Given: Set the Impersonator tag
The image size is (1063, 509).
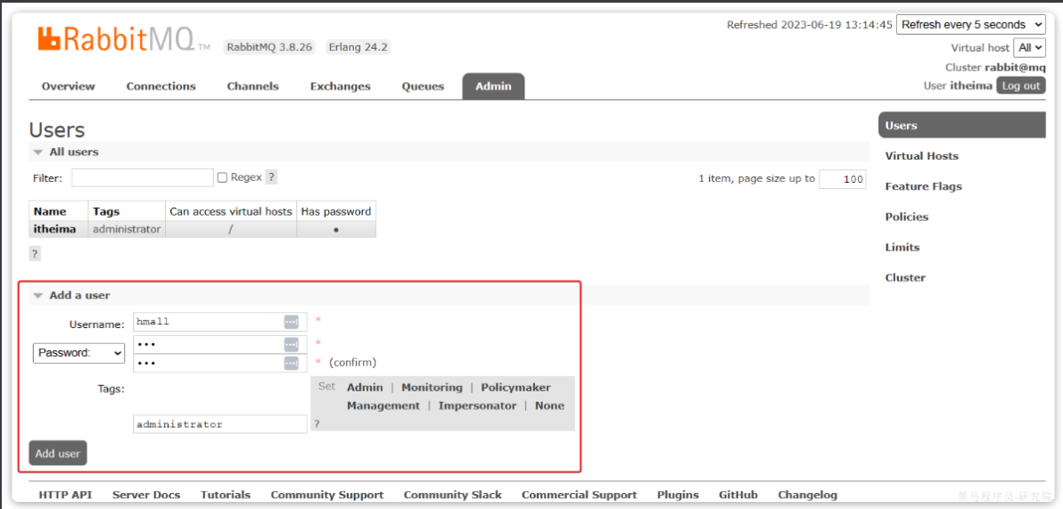Looking at the screenshot, I should (477, 406).
